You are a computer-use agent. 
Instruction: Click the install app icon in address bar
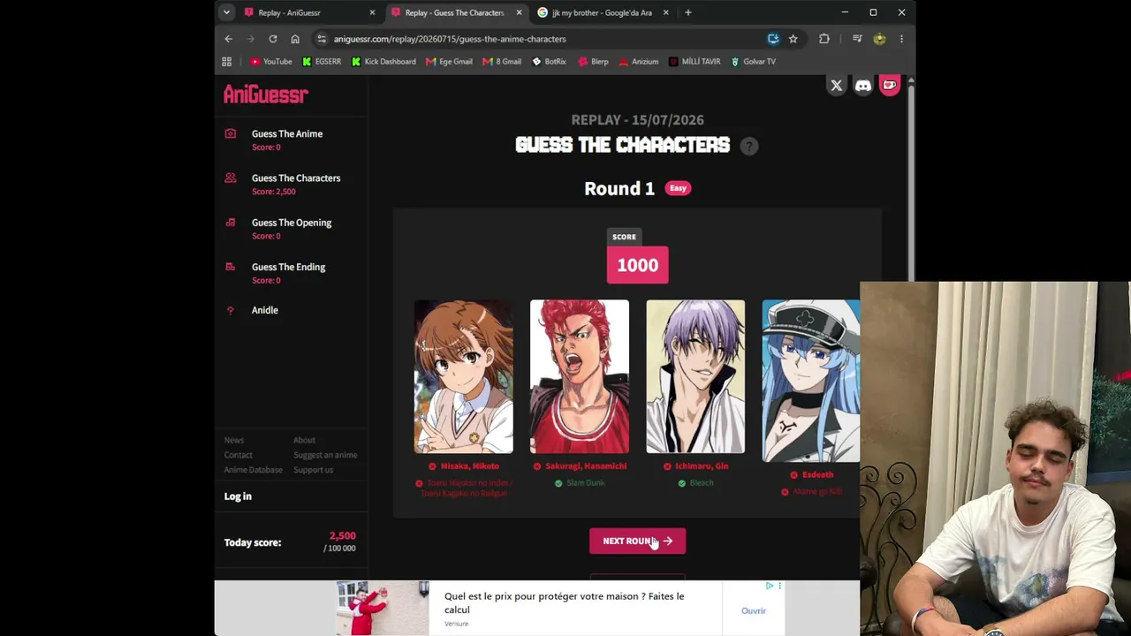coord(773,39)
